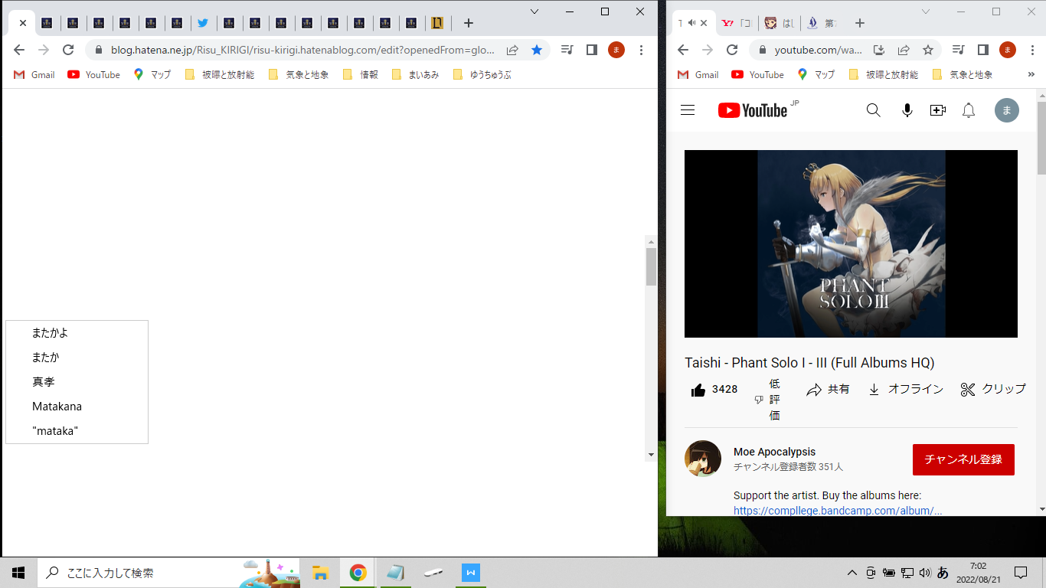Open Chrome menu in Hatena blog window
Viewport: 1046px width, 588px height.
click(641, 50)
